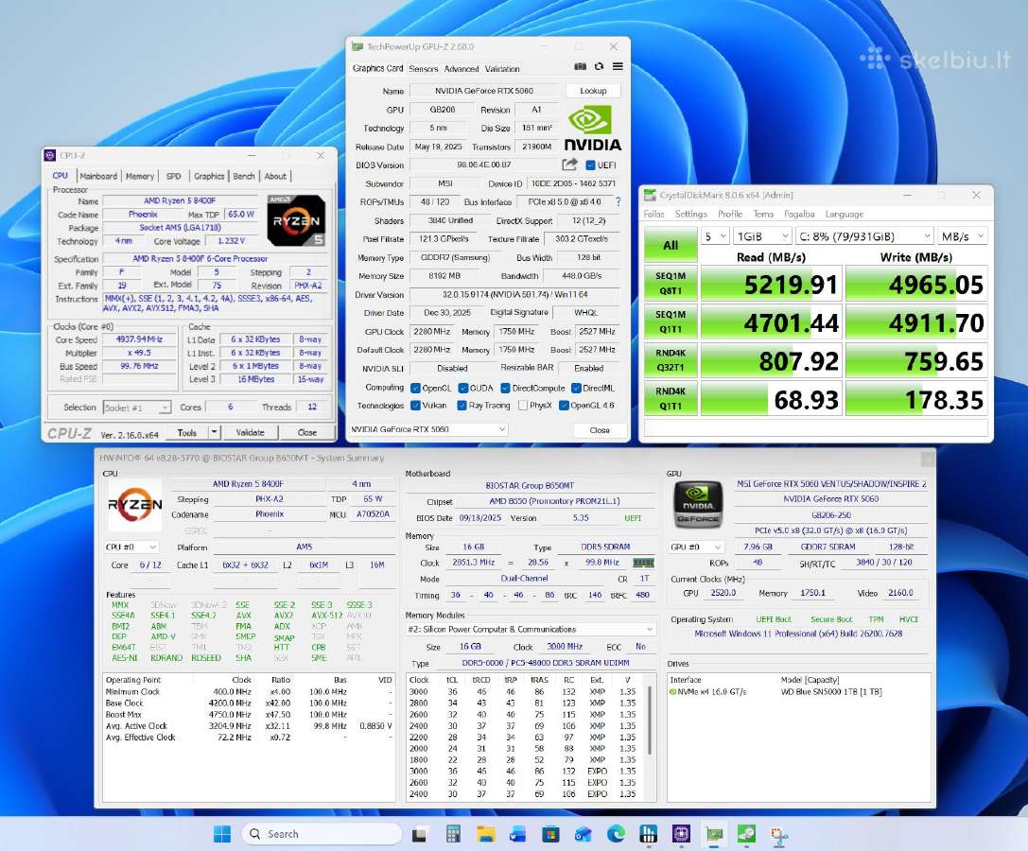Click the empty comment field in CrystalDiskMark
Viewport: 1028px width, 851px height.
coord(815,427)
